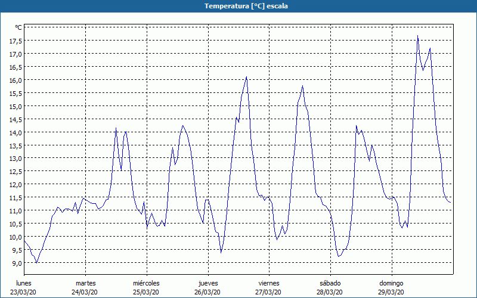Click the 9,5 axis value
Screen dimensions: 477x298
pos(17,250)
